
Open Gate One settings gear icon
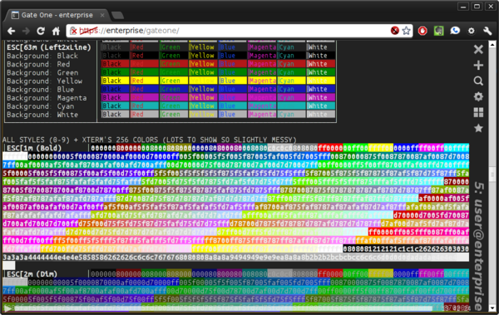(x=478, y=96)
